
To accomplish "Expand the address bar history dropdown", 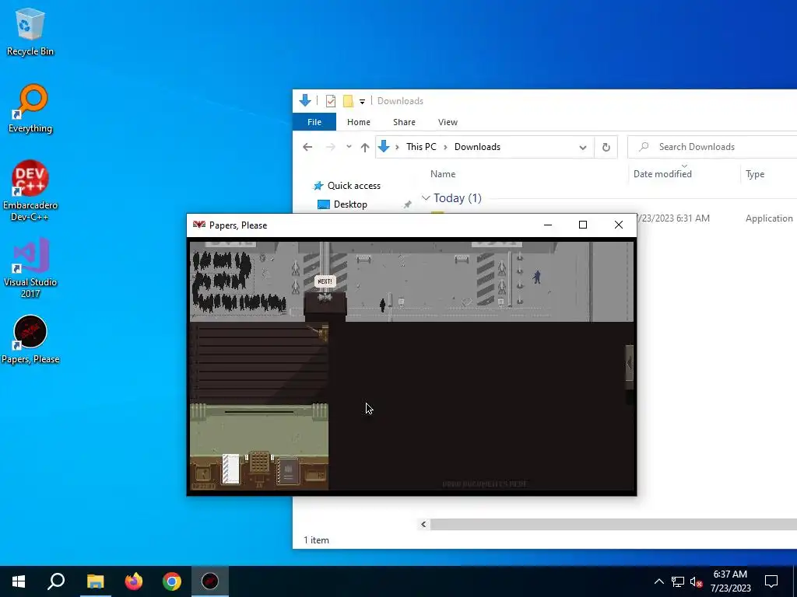I will point(582,147).
